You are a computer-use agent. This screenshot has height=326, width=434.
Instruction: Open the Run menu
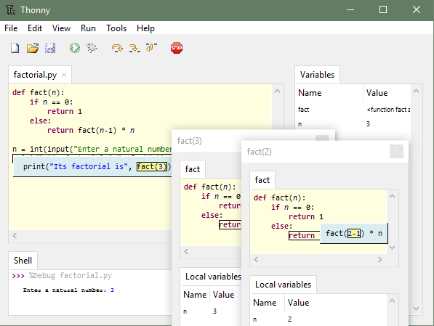[x=88, y=28]
